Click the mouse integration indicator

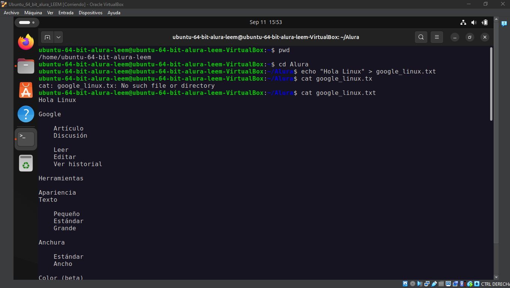[x=470, y=284]
